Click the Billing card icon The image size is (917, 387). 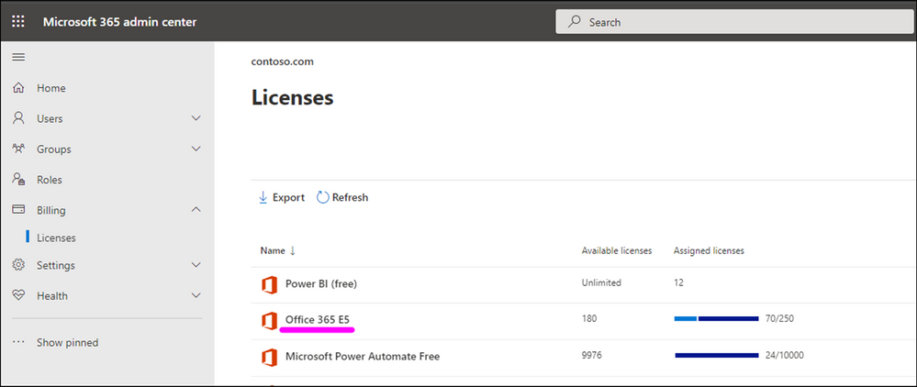pyautogui.click(x=18, y=210)
